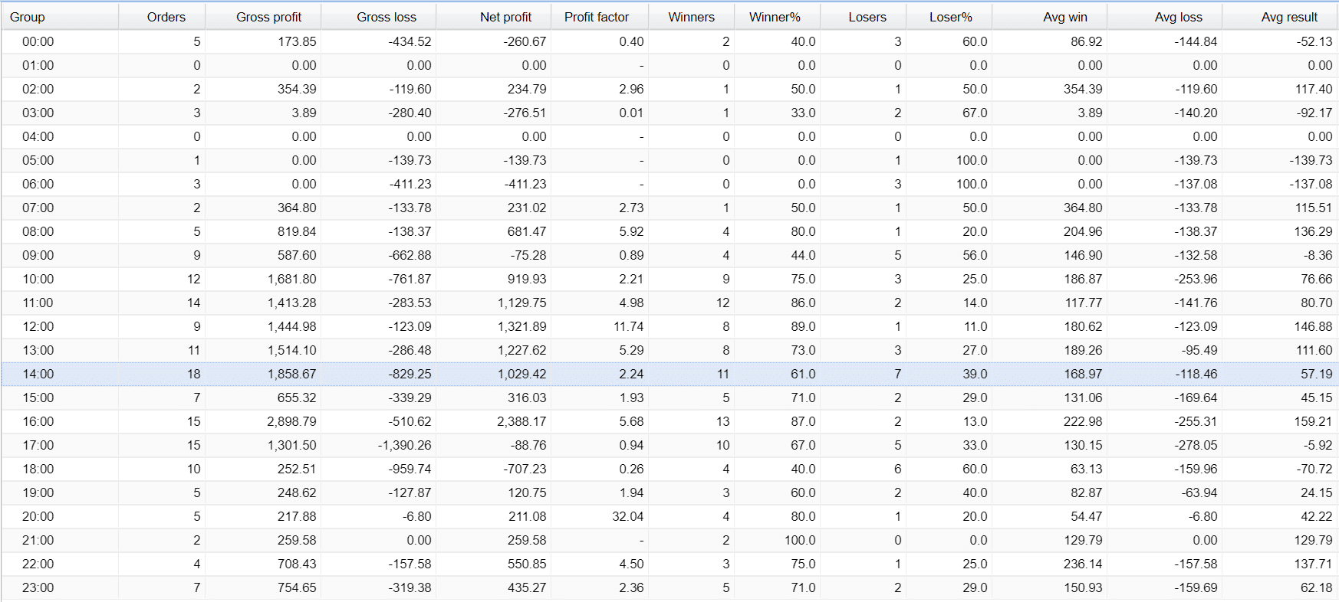Screen dimensions: 1339x602
Task: Select the 15:00 group row
Action: coord(669,398)
